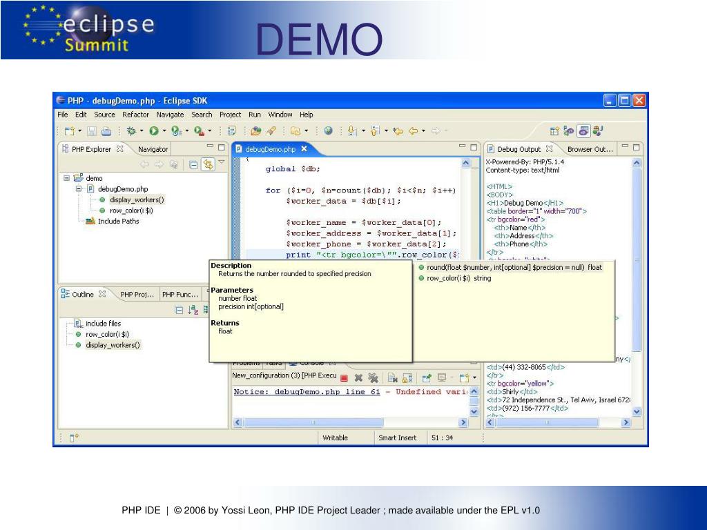Click the Print toolbar icon
This screenshot has width=707, height=530.
click(106, 131)
